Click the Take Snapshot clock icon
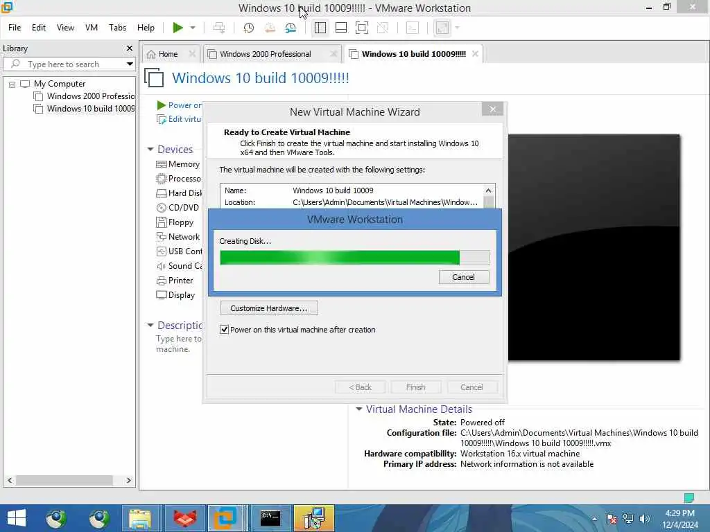Image resolution: width=710 pixels, height=532 pixels. coord(249,28)
